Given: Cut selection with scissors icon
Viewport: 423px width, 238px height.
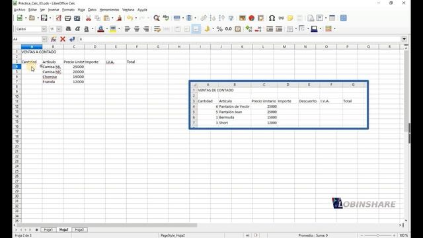Looking at the screenshot, I should click(x=88, y=18).
